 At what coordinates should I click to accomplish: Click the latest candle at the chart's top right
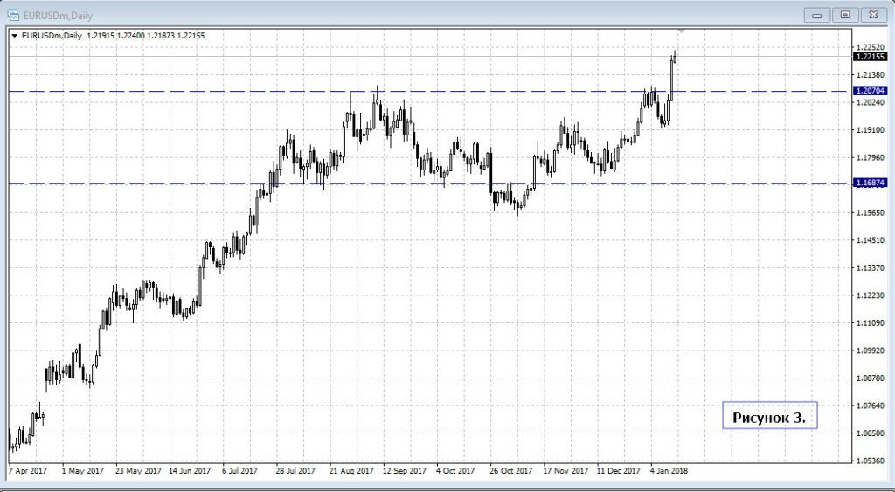click(x=675, y=57)
